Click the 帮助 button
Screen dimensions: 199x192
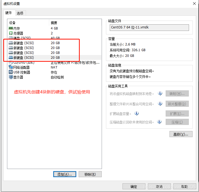[x=185, y=186]
